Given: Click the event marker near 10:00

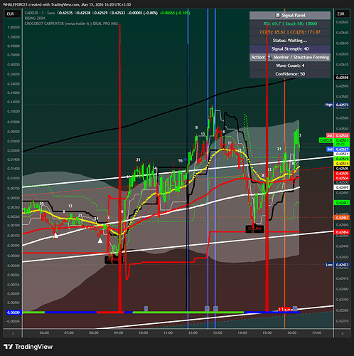Looking at the screenshot, I should click(146, 308).
